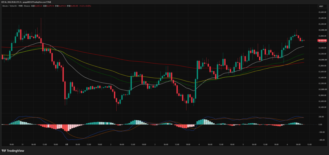Screen dimensions: 329x155
Task: Click the -13.23 (-0.02%) change value
Action: (84, 6)
